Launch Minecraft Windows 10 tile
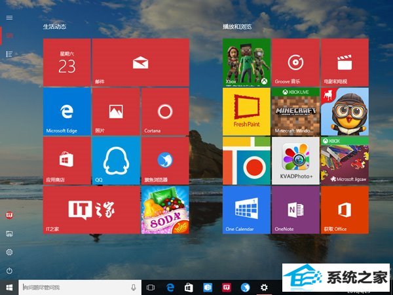 pyautogui.click(x=295, y=111)
